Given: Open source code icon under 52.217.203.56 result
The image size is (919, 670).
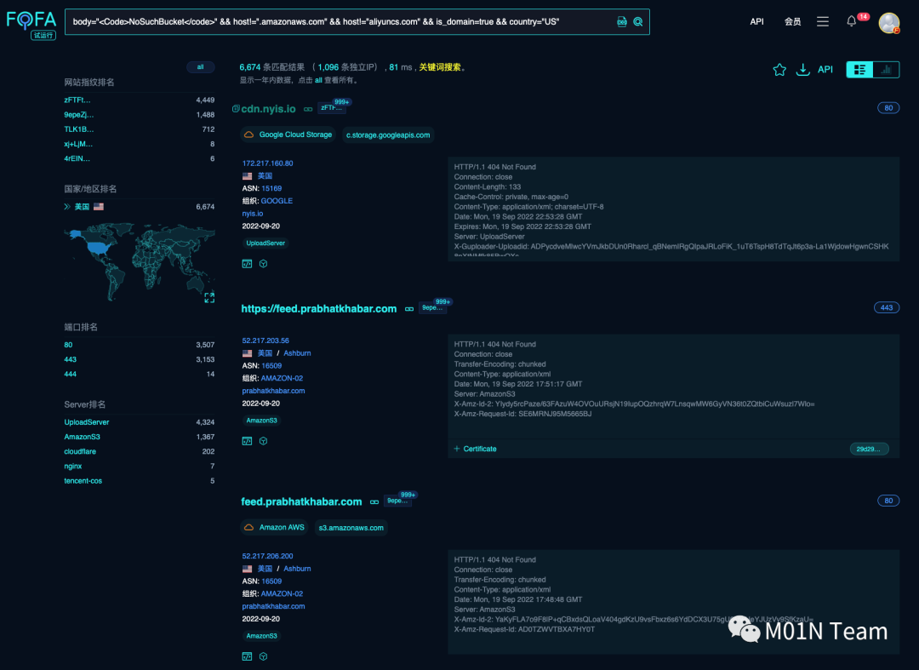Looking at the screenshot, I should tap(248, 441).
